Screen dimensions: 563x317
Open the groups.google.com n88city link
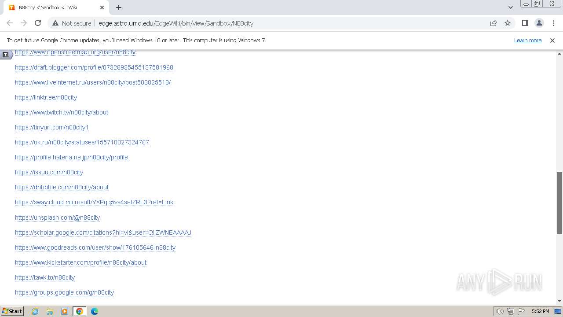point(64,292)
